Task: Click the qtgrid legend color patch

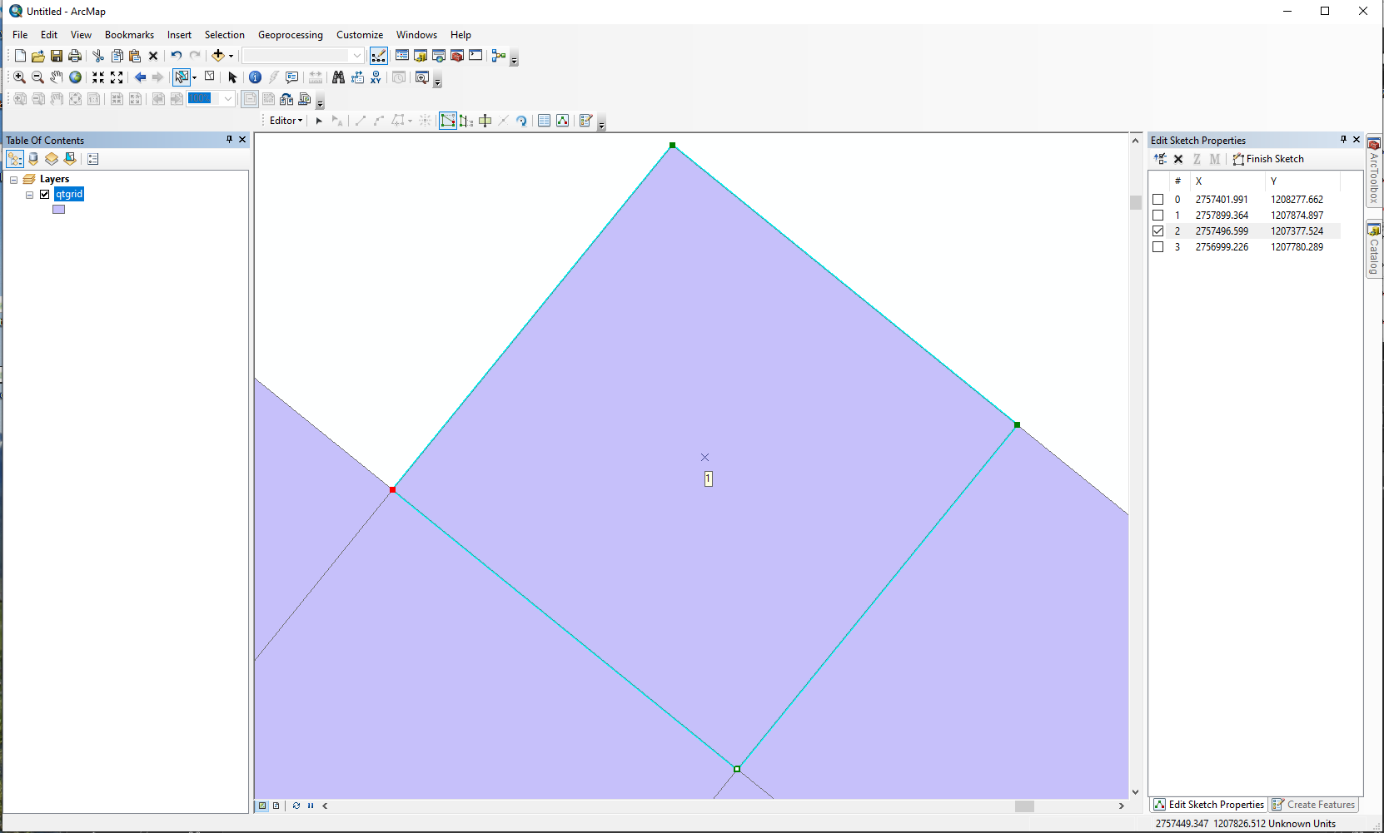Action: click(x=58, y=209)
